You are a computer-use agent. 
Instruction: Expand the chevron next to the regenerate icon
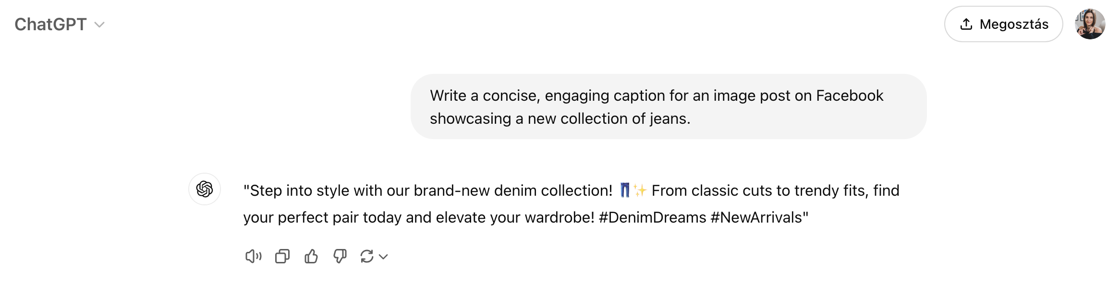pos(383,257)
